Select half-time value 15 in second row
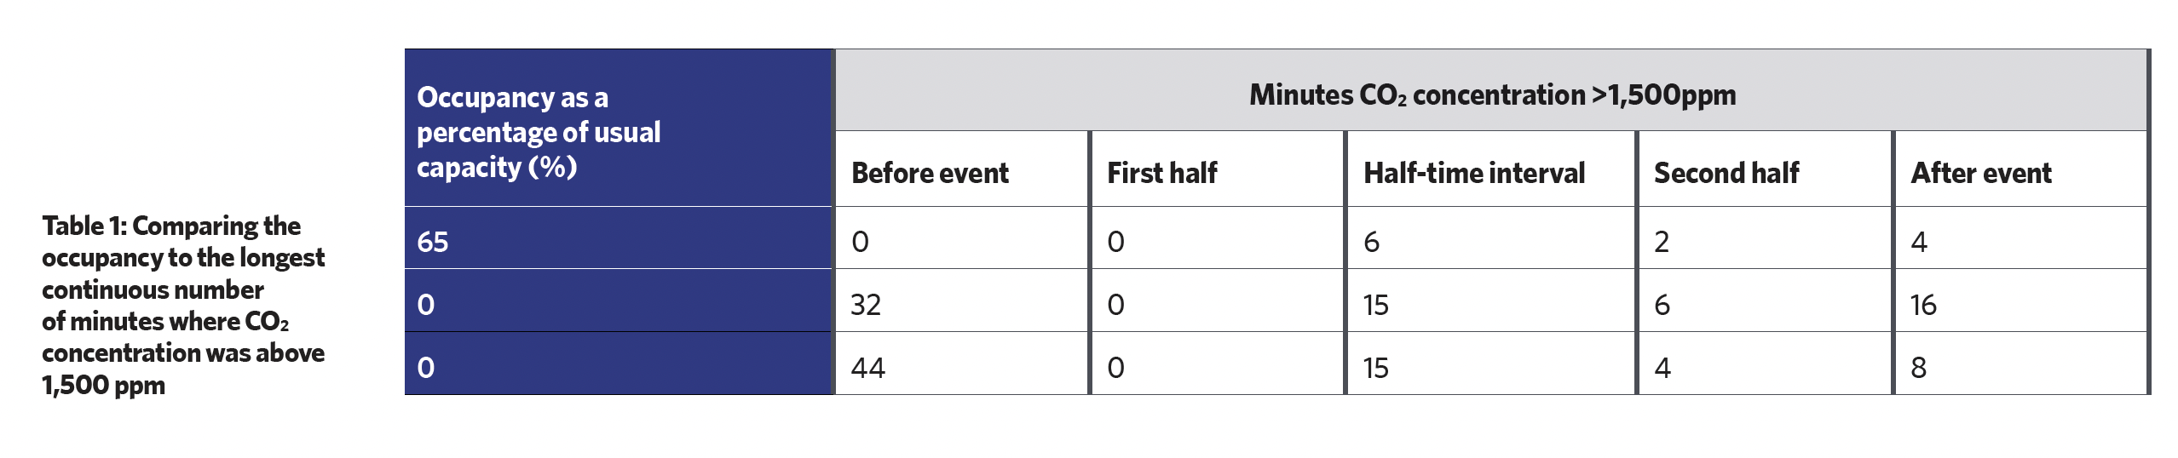The image size is (2178, 458). [1491, 301]
